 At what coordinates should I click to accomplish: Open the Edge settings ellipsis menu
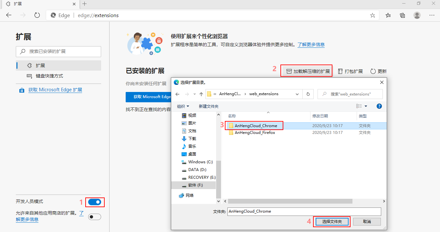point(432,15)
